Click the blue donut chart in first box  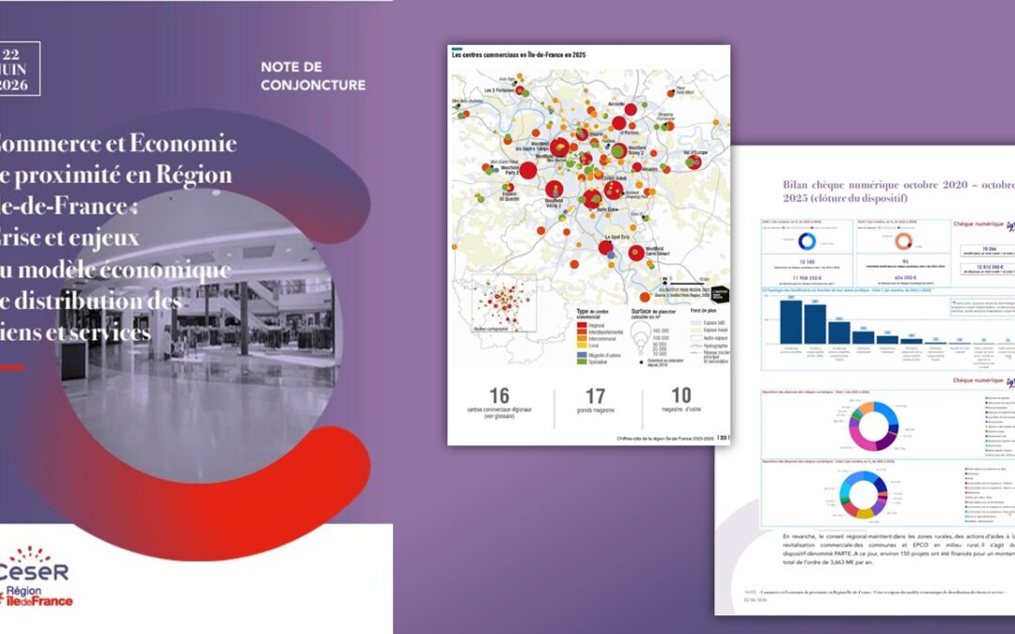[806, 240]
